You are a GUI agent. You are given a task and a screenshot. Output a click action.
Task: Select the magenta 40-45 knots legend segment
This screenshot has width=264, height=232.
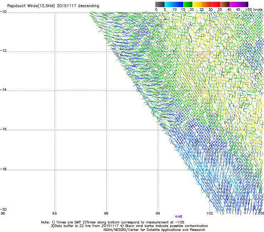[x=234, y=4]
